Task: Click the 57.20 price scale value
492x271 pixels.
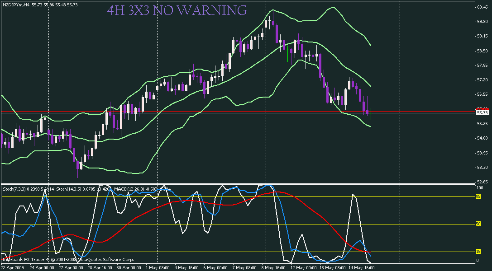Action: tap(482, 80)
